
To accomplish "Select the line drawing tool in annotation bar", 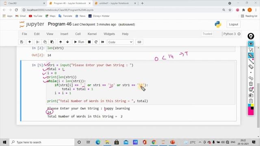I will point(251,61).
